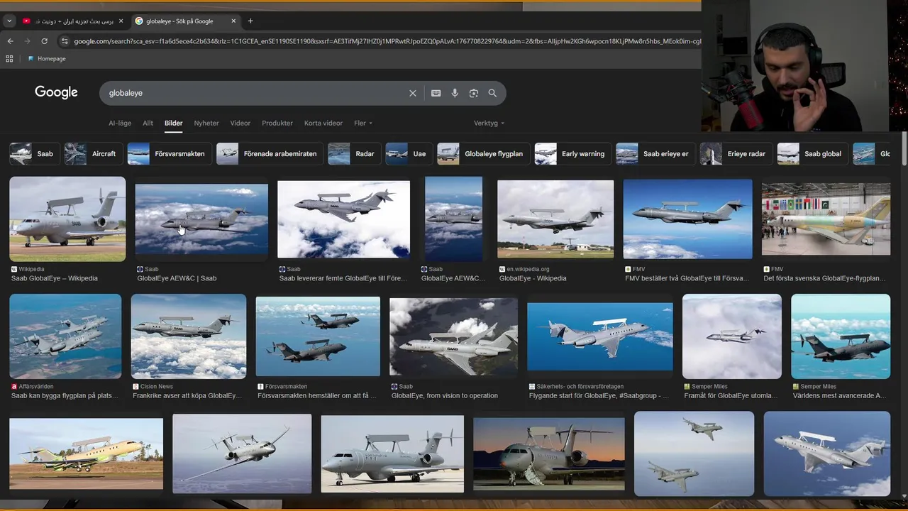Focus the address bar URL

pos(387,41)
